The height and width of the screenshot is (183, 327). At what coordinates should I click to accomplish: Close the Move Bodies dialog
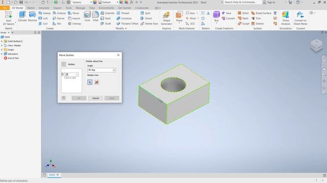[x=118, y=55]
